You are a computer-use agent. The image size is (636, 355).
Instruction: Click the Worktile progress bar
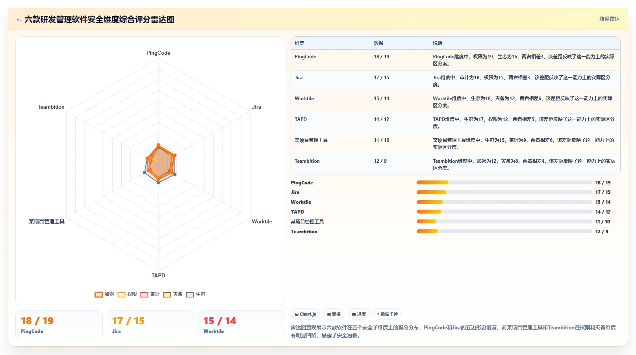click(504, 202)
